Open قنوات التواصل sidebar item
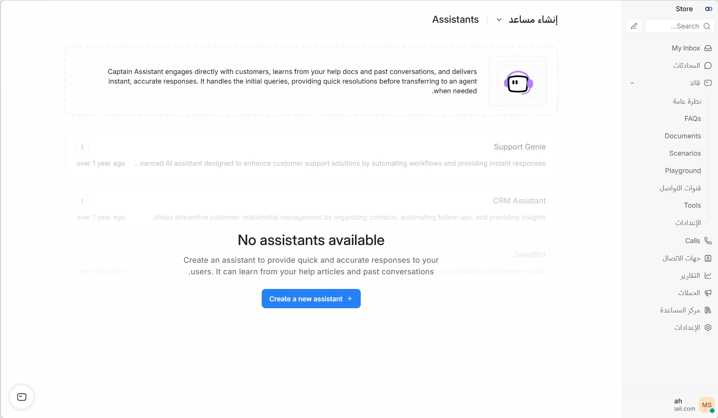Image resolution: width=718 pixels, height=418 pixels. coord(680,188)
